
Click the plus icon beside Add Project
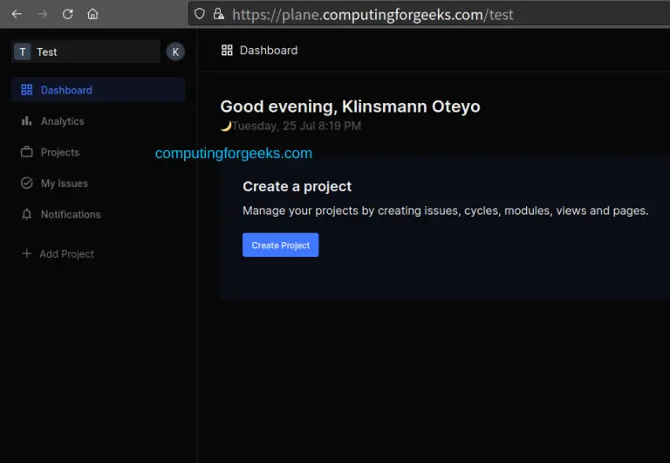click(26, 253)
